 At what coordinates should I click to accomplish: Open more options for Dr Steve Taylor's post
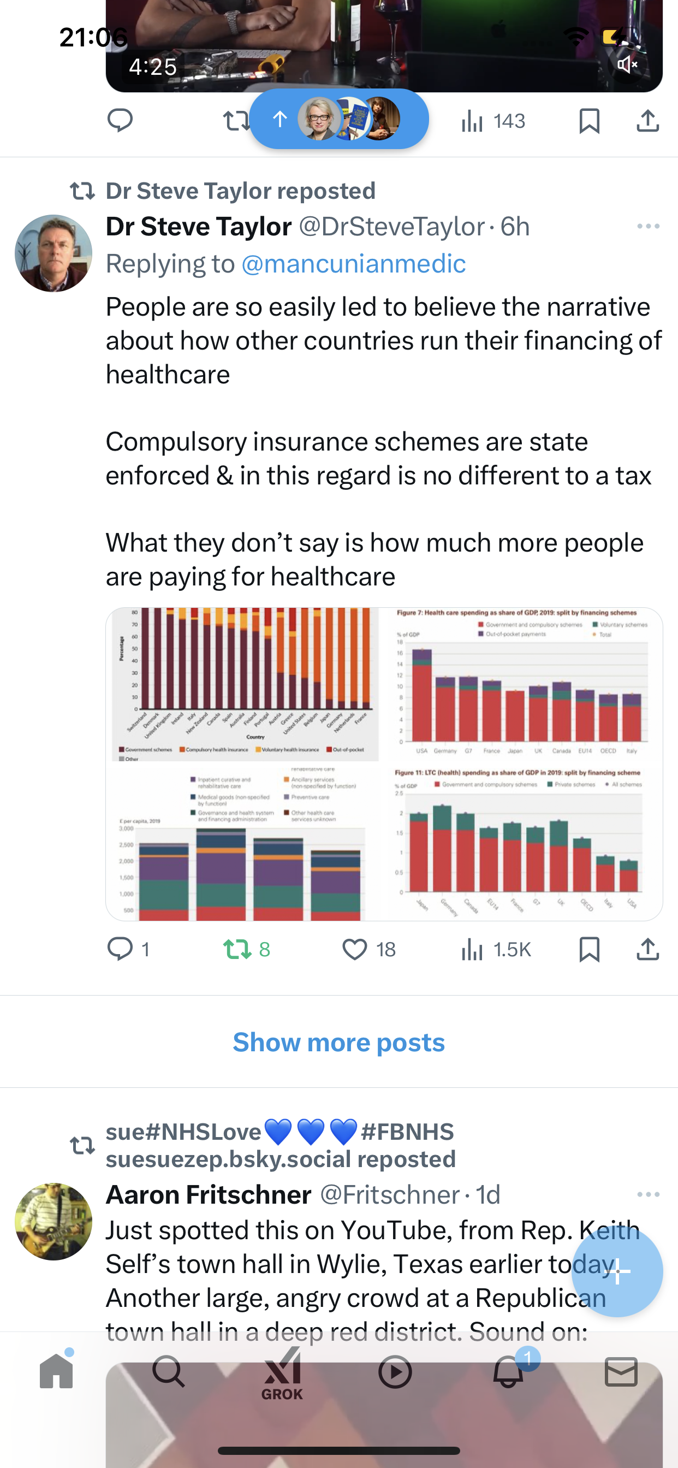pos(649,226)
